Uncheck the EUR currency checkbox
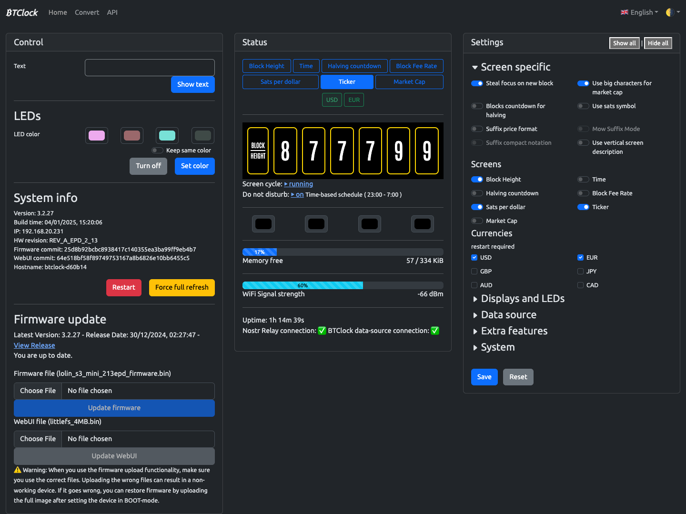Image resolution: width=686 pixels, height=514 pixels. 580,258
